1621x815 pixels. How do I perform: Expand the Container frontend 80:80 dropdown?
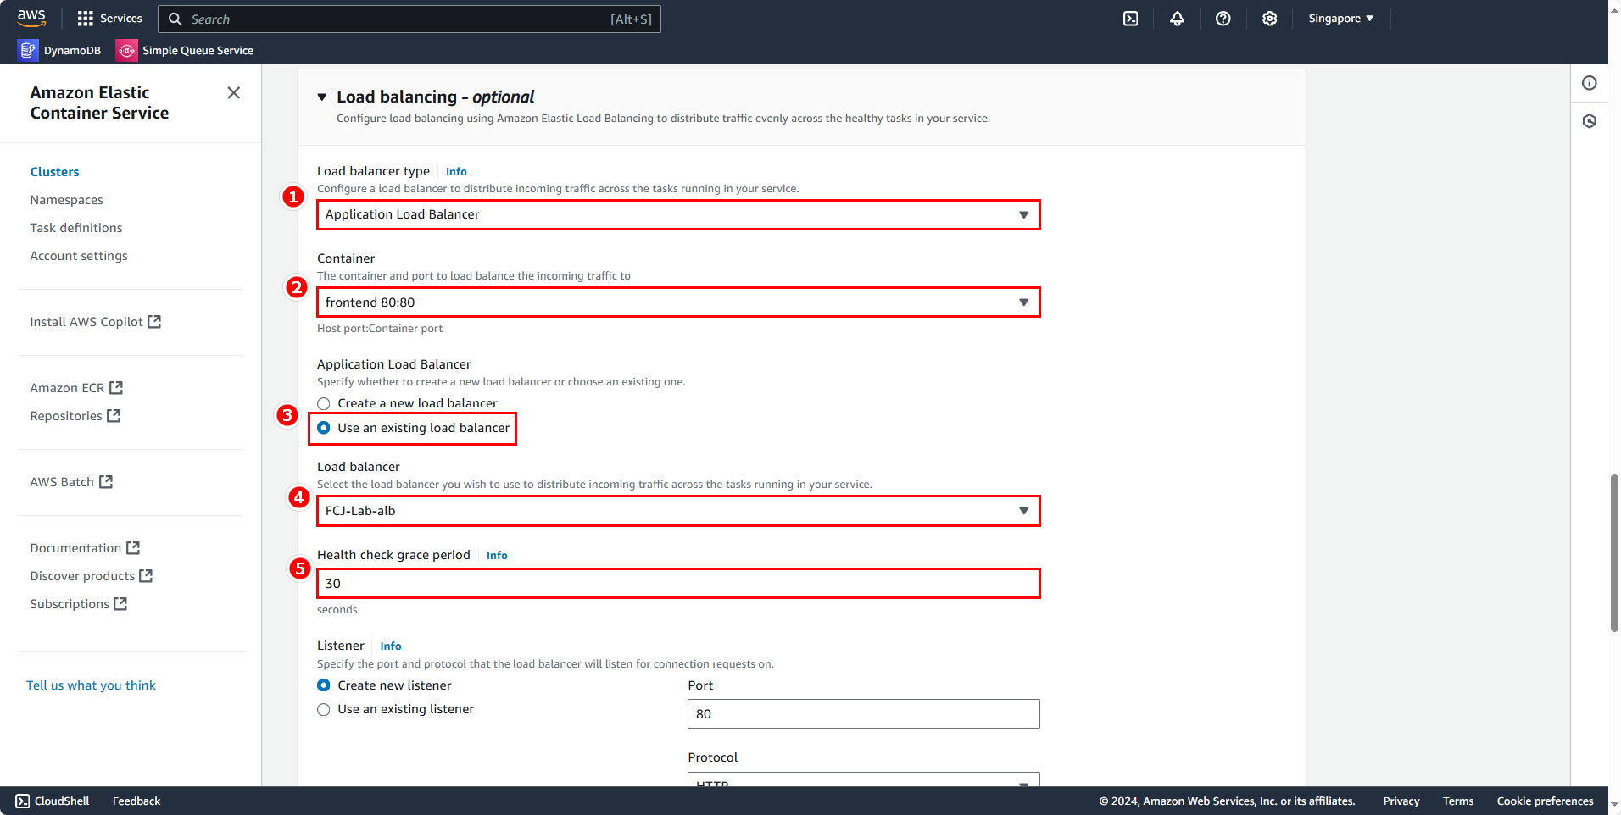click(677, 302)
